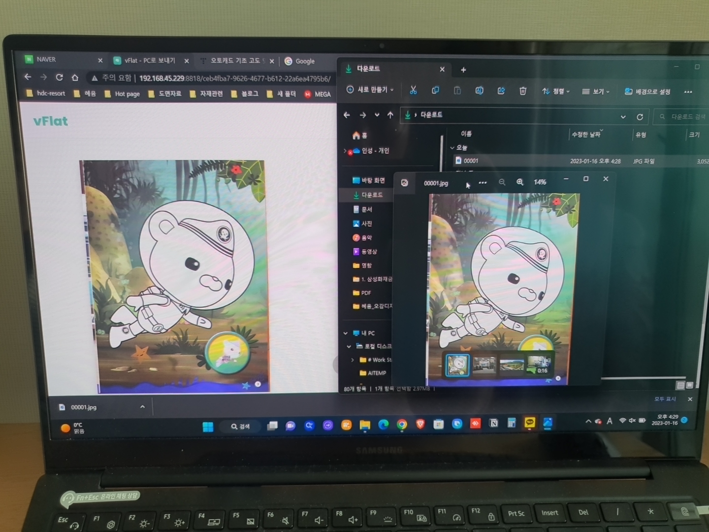Show hidden system tray icons

click(x=588, y=421)
